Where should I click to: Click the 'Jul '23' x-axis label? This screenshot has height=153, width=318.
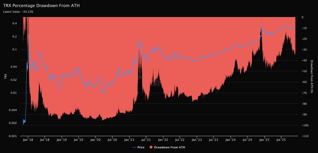tap(214, 139)
